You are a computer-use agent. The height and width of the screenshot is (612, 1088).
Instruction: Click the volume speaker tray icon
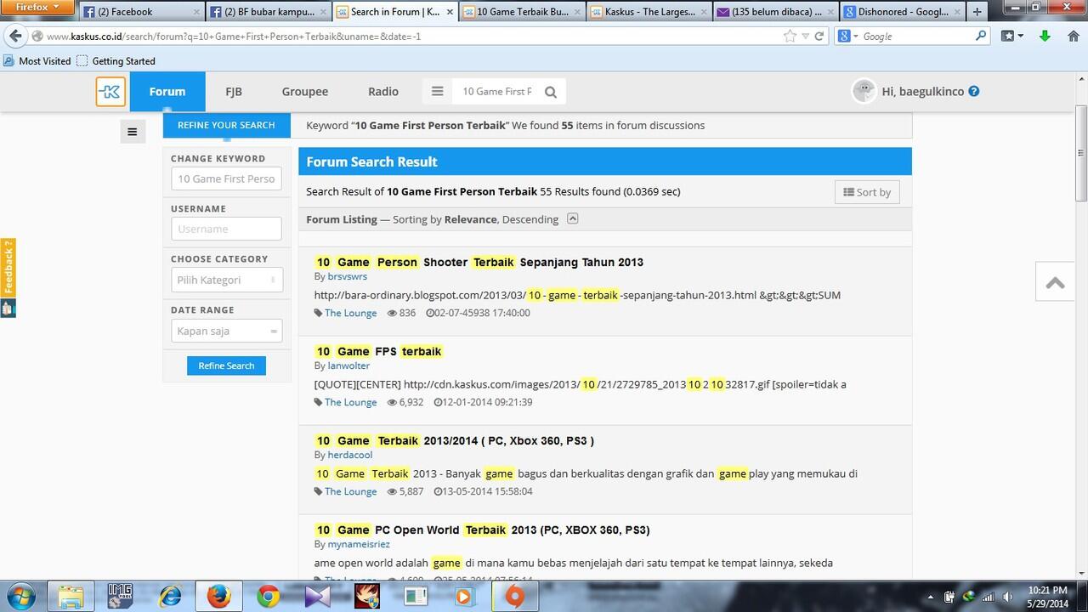[1007, 597]
